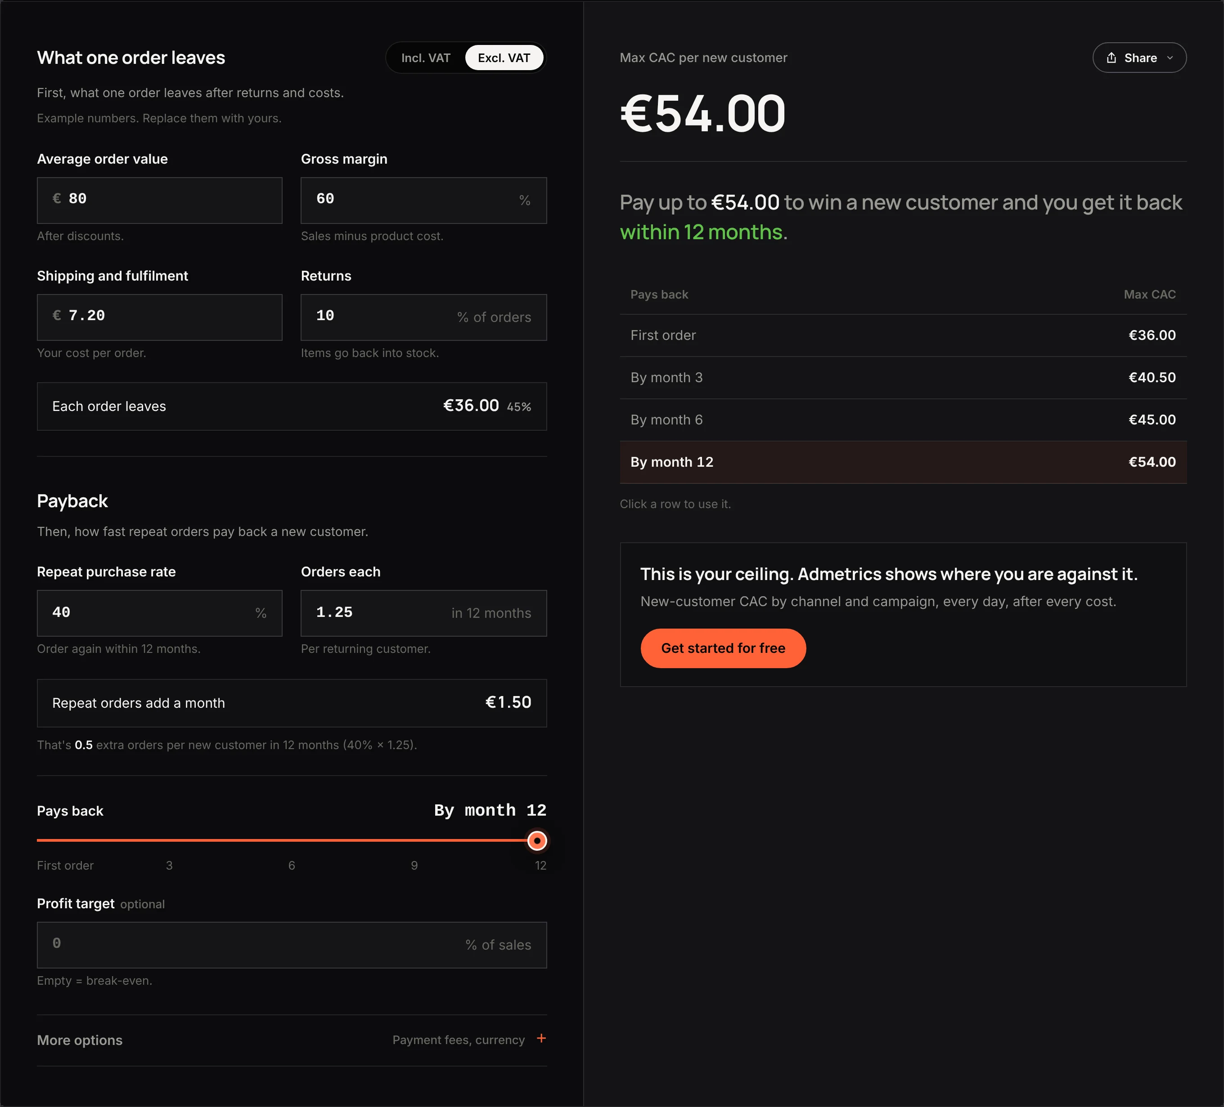Click the Share button chevron
The width and height of the screenshot is (1224, 1107).
click(1170, 58)
